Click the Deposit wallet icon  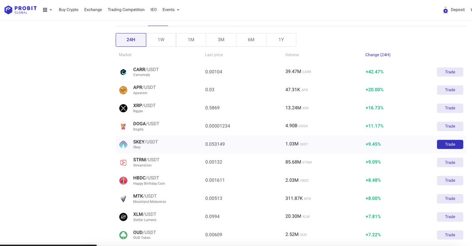(x=445, y=10)
